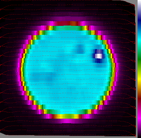The height and width of the screenshot is (138, 141).
Task: Click the green band at the disk's top rim
Action: click(68, 28)
